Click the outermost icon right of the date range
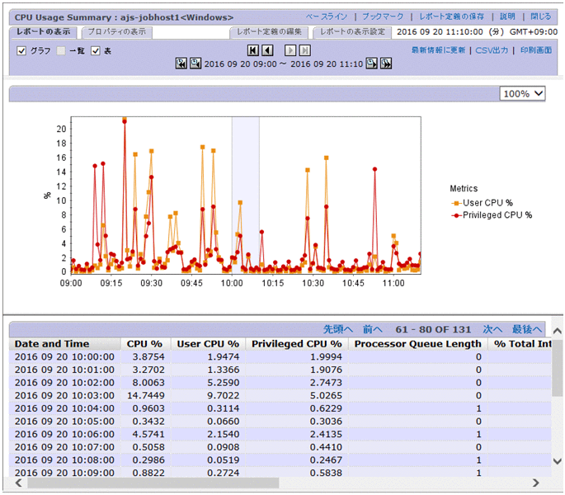This screenshot has height=495, width=565. [x=385, y=64]
